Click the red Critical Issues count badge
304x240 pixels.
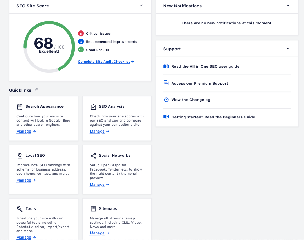tap(81, 33)
